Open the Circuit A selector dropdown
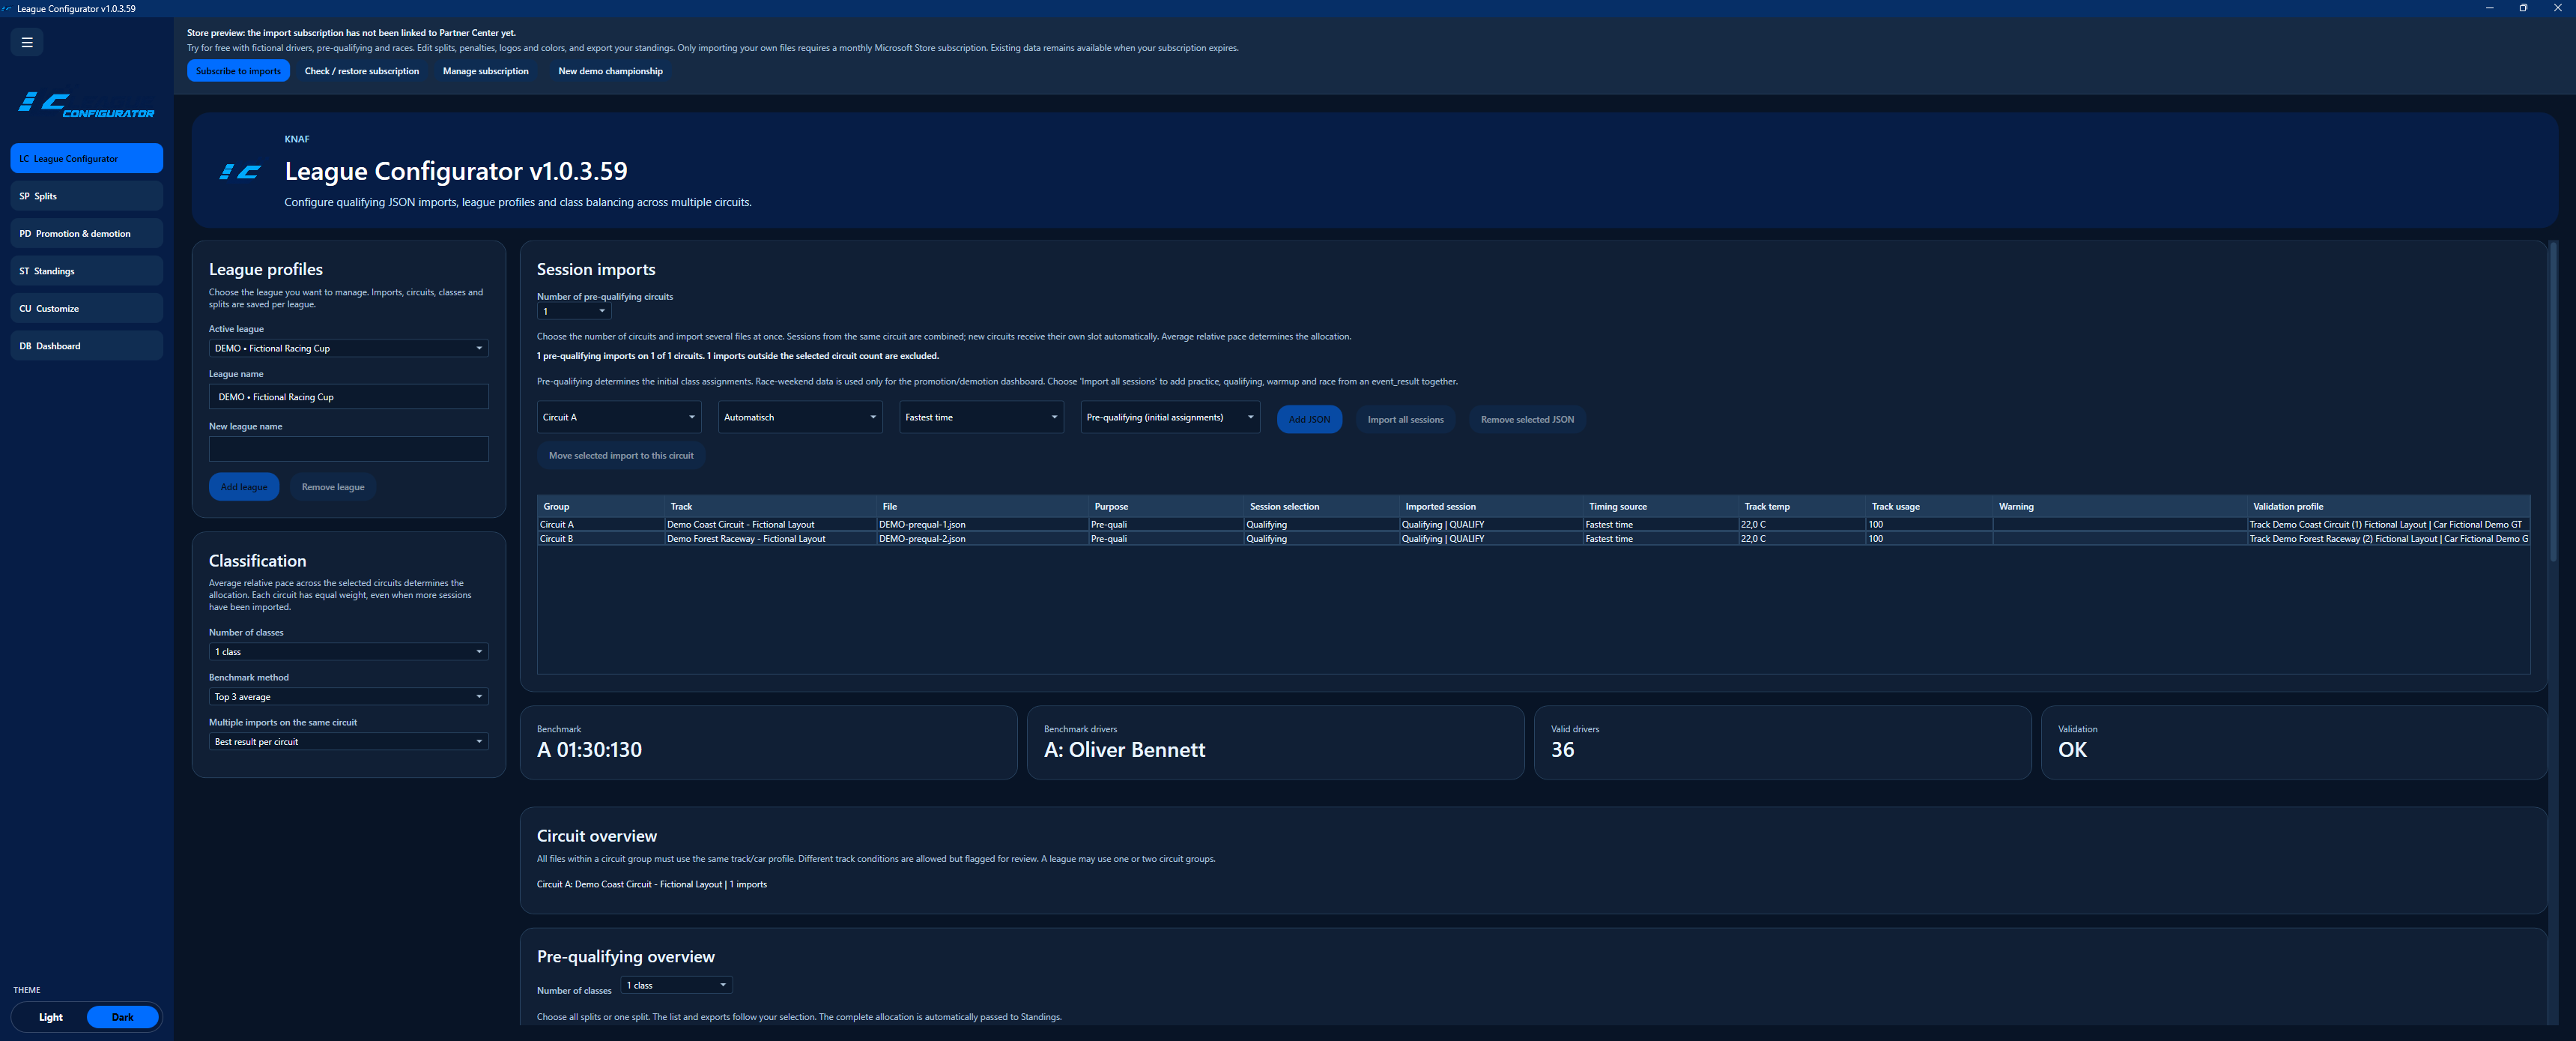This screenshot has height=1041, width=2576. tap(619, 417)
